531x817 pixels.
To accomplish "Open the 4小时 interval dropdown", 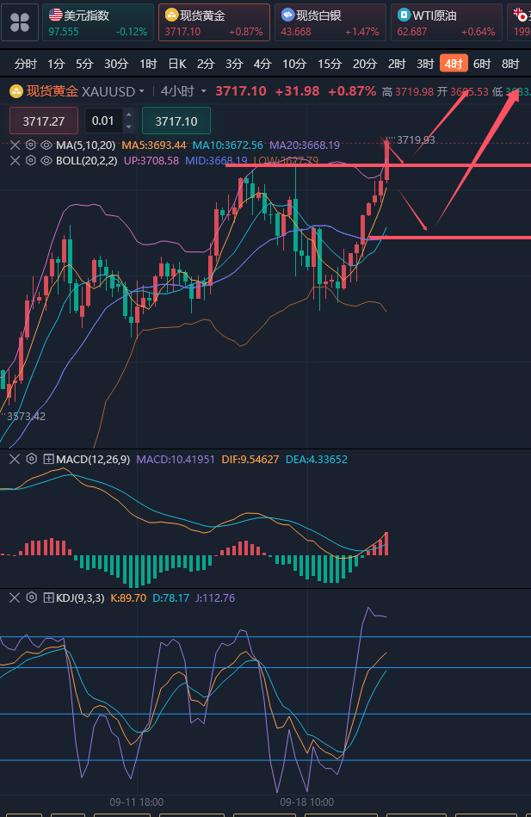I will point(183,92).
